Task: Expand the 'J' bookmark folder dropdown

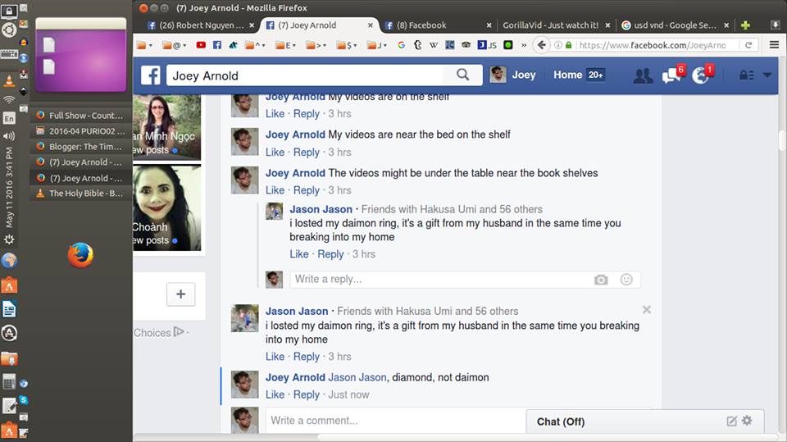Action: (x=377, y=45)
